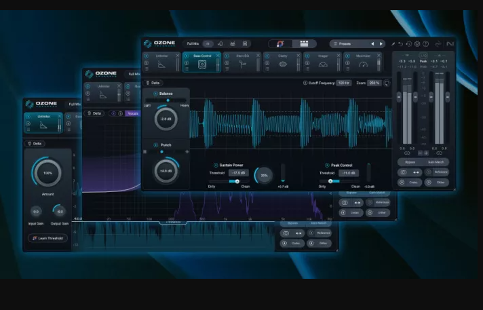Toggle Delta in the back Unlimiter window
This screenshot has height=310, width=483.
tap(35, 144)
